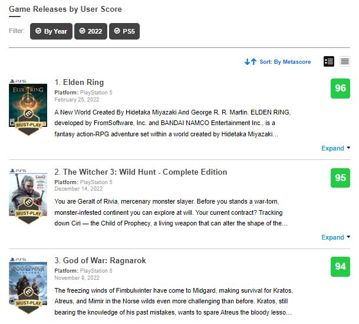Open the Sort: By Metascore dropdown
The image size is (359, 324).
pos(285,61)
